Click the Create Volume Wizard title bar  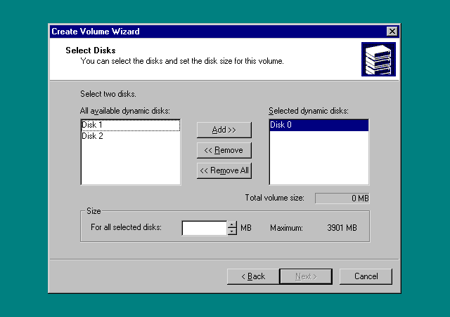point(211,32)
